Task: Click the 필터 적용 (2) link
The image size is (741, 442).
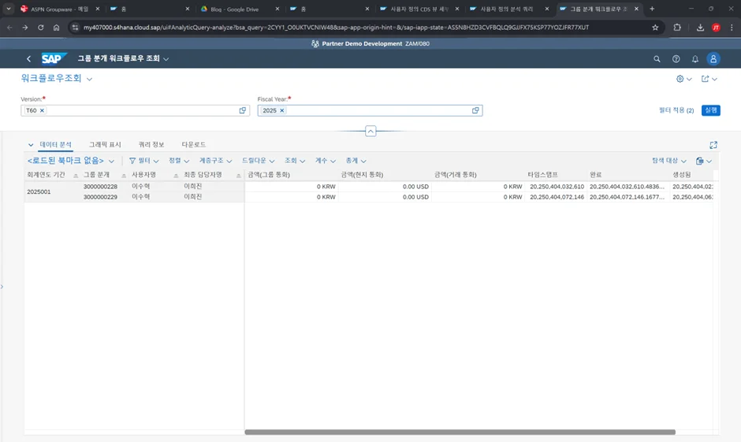Action: (676, 111)
